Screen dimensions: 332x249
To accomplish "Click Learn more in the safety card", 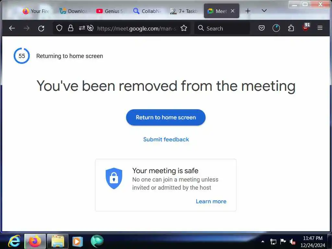I will click(211, 201).
